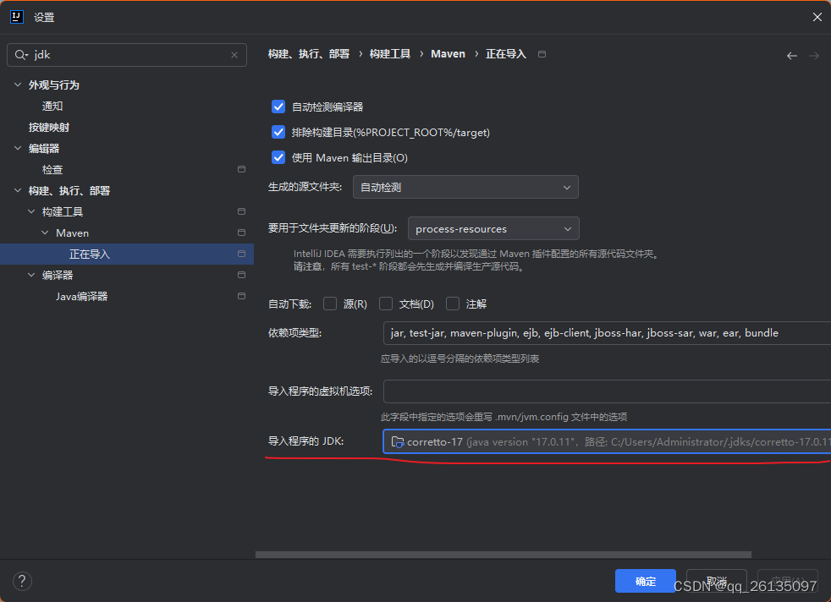Image resolution: width=831 pixels, height=602 pixels.
Task: Open 导入程序的 JDK selector
Action: [607, 441]
